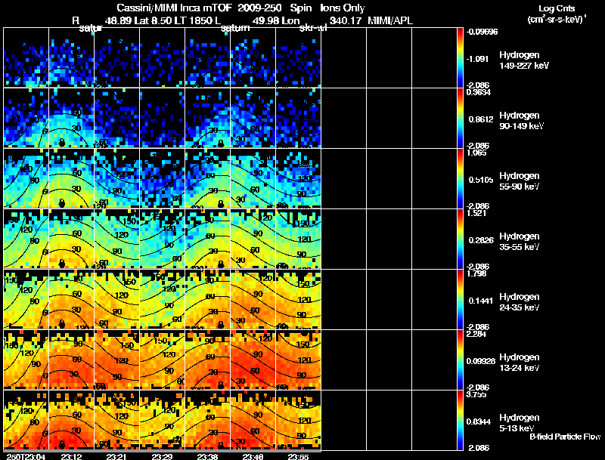Click Saturn marker in 5-13 keV 23:12 panel
This screenshot has height=460, width=605.
(x=62, y=446)
